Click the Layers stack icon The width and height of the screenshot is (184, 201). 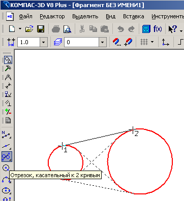(58, 42)
